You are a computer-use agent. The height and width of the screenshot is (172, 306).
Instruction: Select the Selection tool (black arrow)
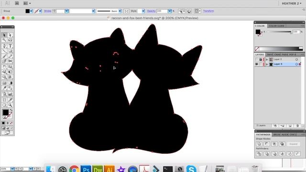click(4, 35)
